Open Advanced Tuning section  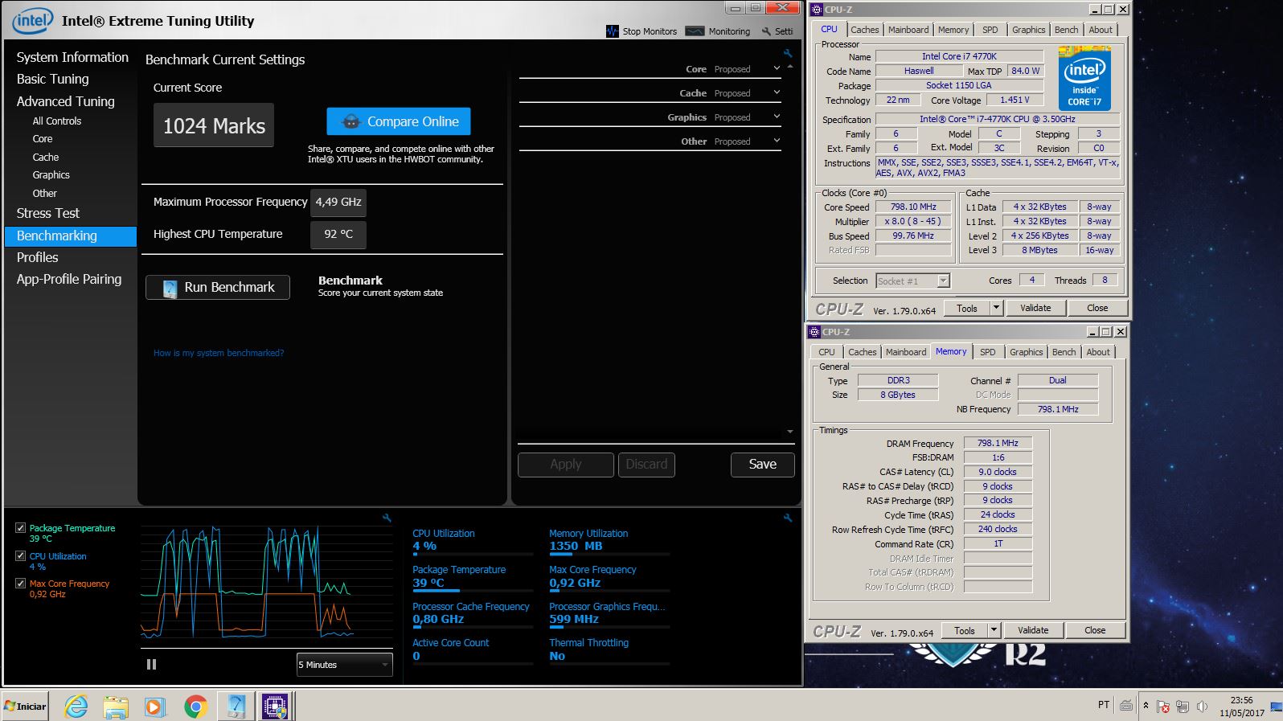coord(66,101)
